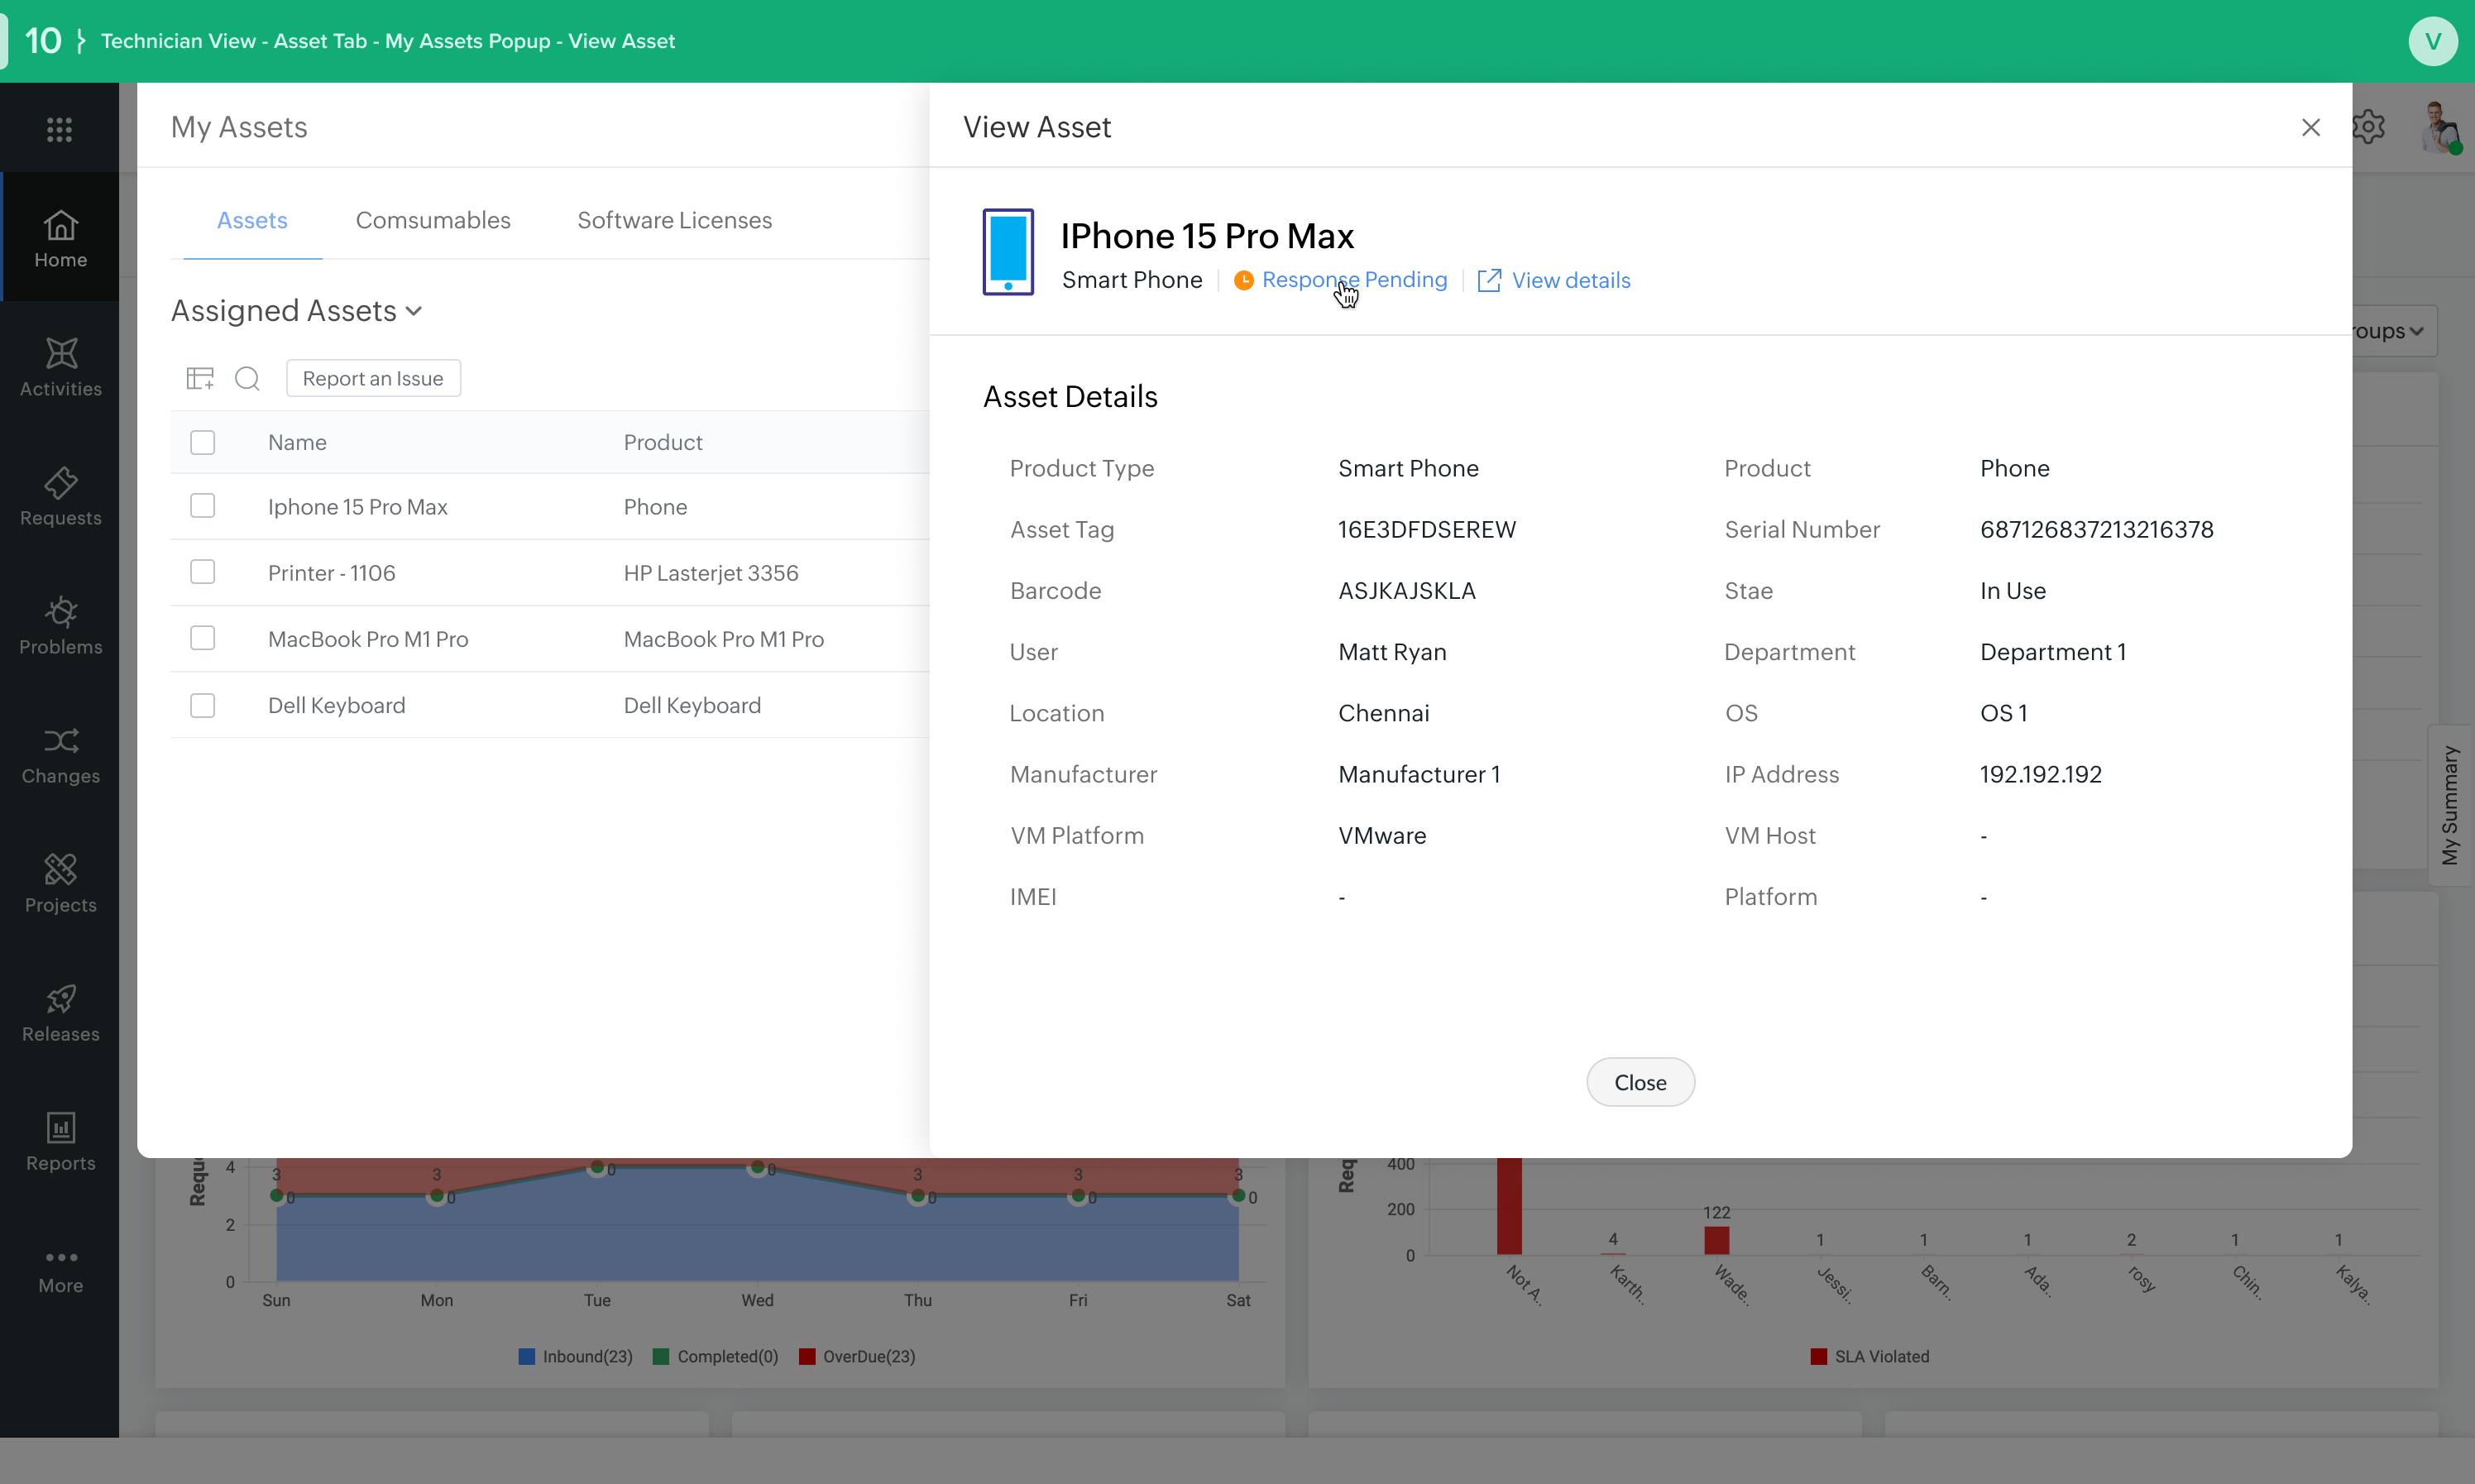Check the MacBook Pro M1 Pro row

click(202, 638)
